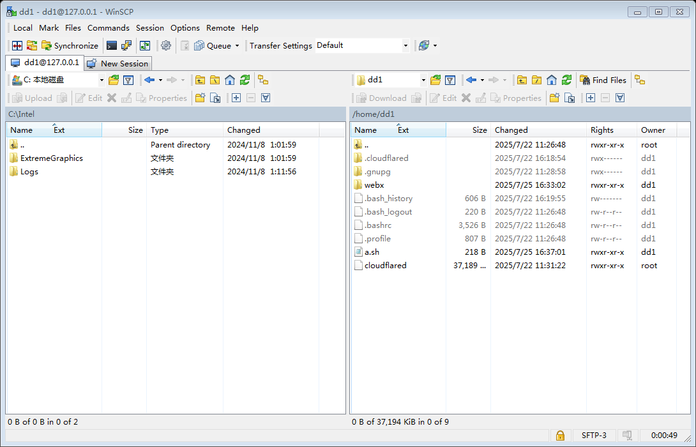The image size is (696, 447).
Task: Open remote parent directory via toolbar icon
Action: (522, 80)
